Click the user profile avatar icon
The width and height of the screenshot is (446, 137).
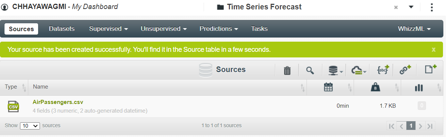click(x=5, y=8)
